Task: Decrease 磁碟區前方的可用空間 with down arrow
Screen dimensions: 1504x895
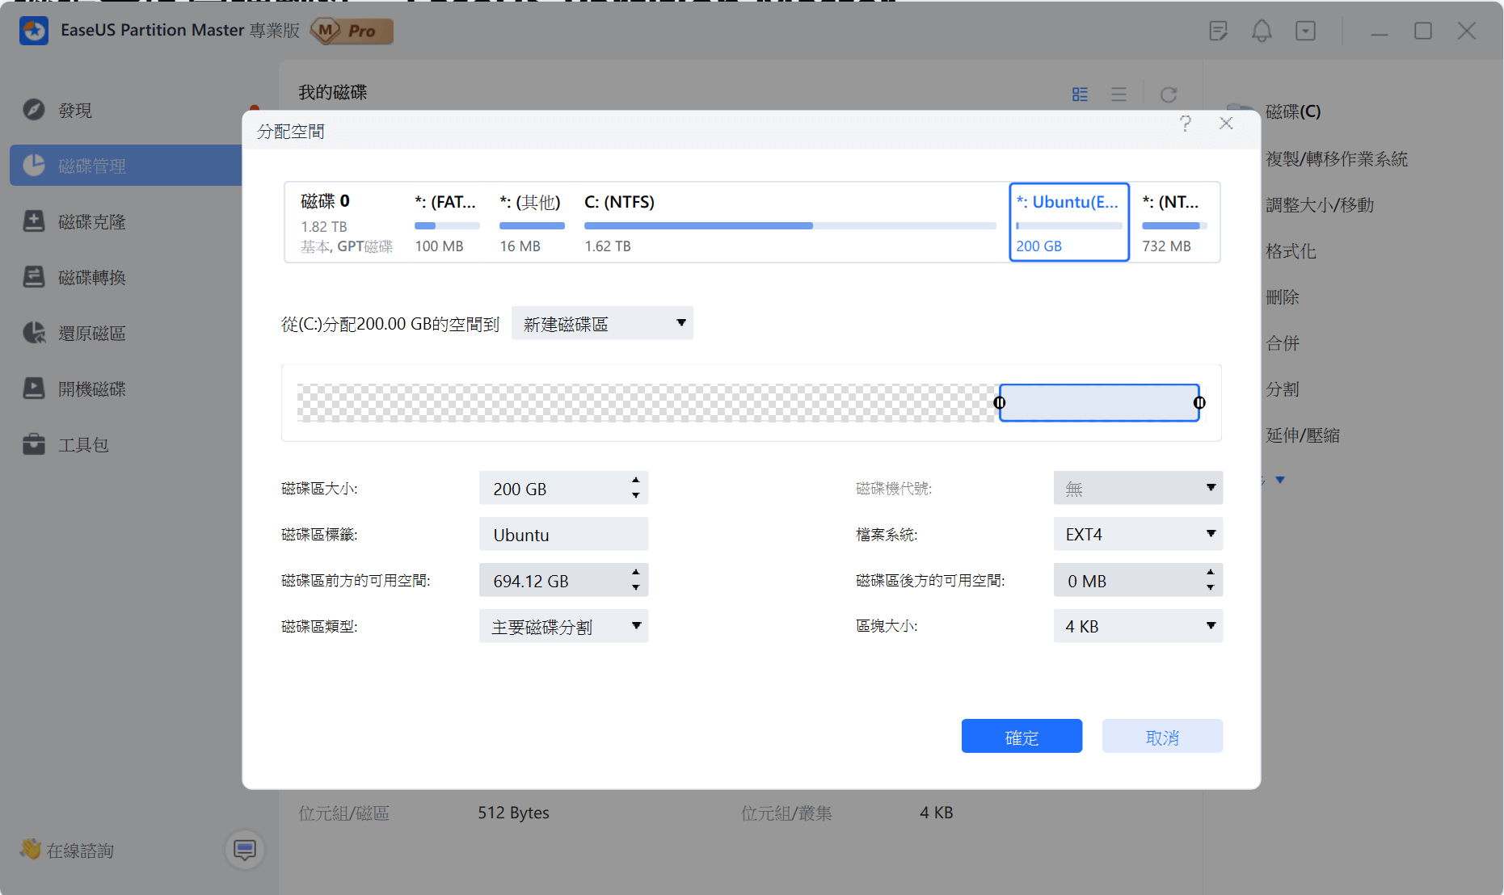Action: tap(636, 588)
